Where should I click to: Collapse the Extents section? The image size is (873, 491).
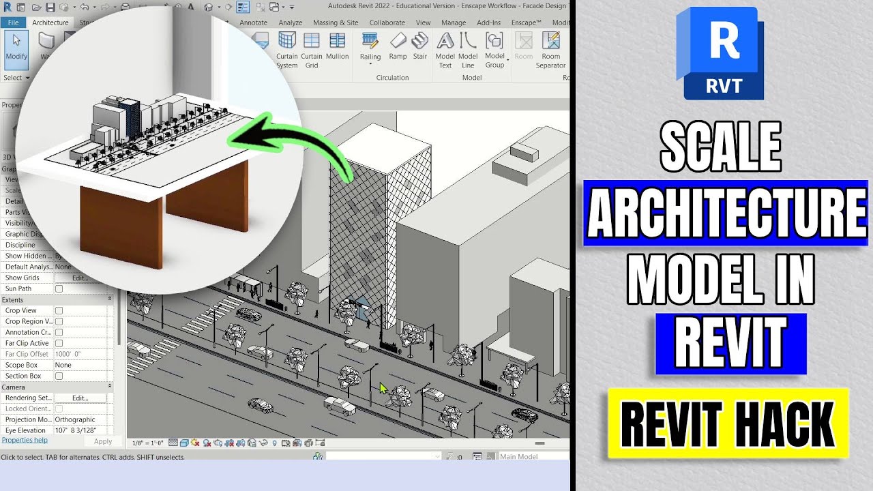(x=109, y=299)
